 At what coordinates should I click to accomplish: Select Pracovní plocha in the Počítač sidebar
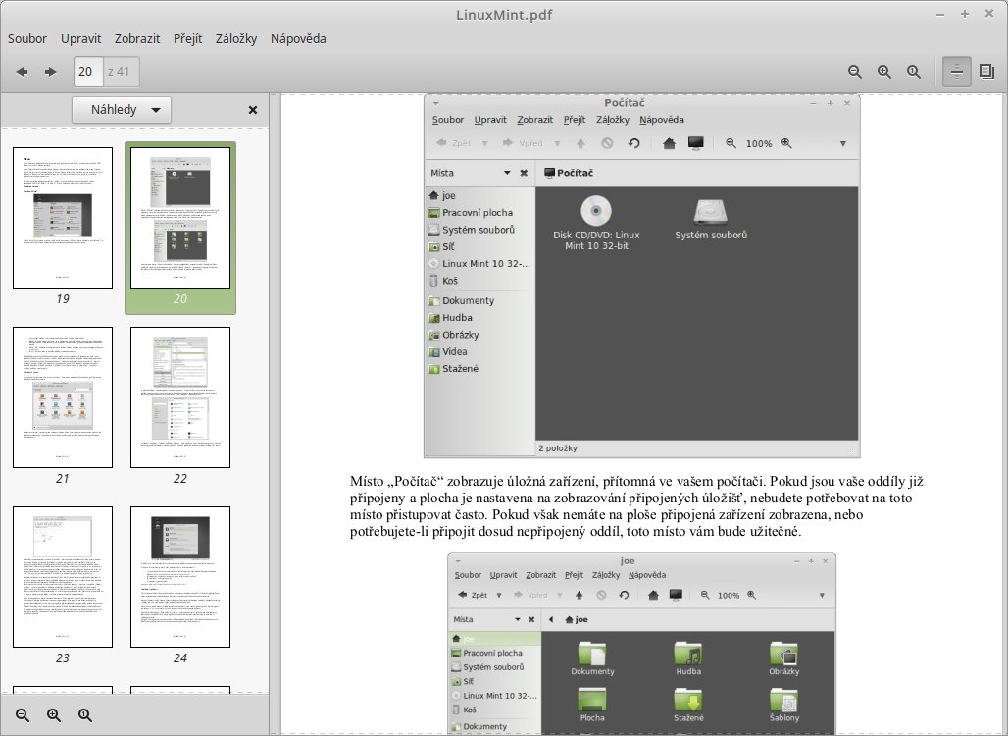(x=471, y=212)
